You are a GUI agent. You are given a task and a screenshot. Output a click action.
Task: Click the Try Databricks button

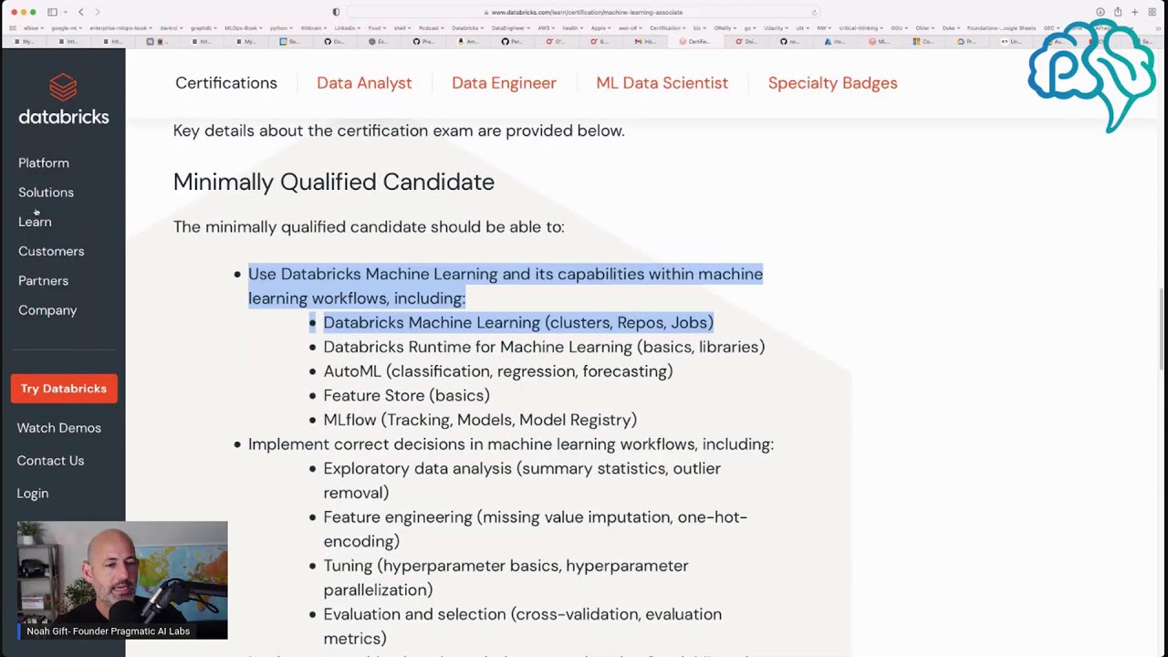click(x=64, y=389)
